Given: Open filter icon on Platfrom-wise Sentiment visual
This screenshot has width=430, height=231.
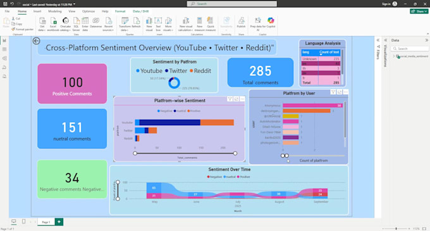Looking at the screenshot, I should pyautogui.click(x=230, y=99).
